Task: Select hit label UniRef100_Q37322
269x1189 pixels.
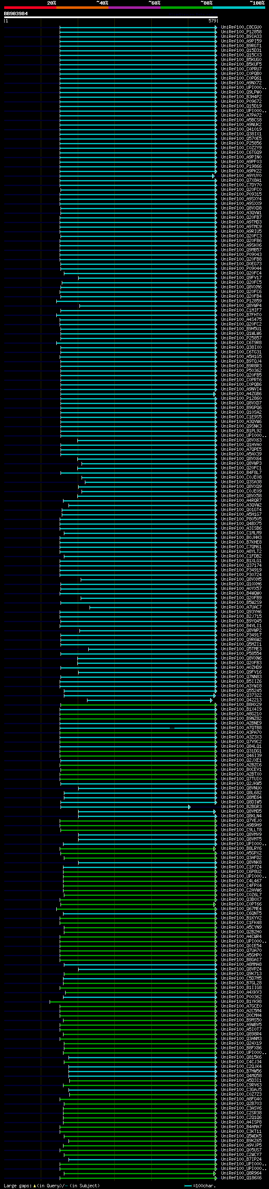Action: [x=241, y=695]
